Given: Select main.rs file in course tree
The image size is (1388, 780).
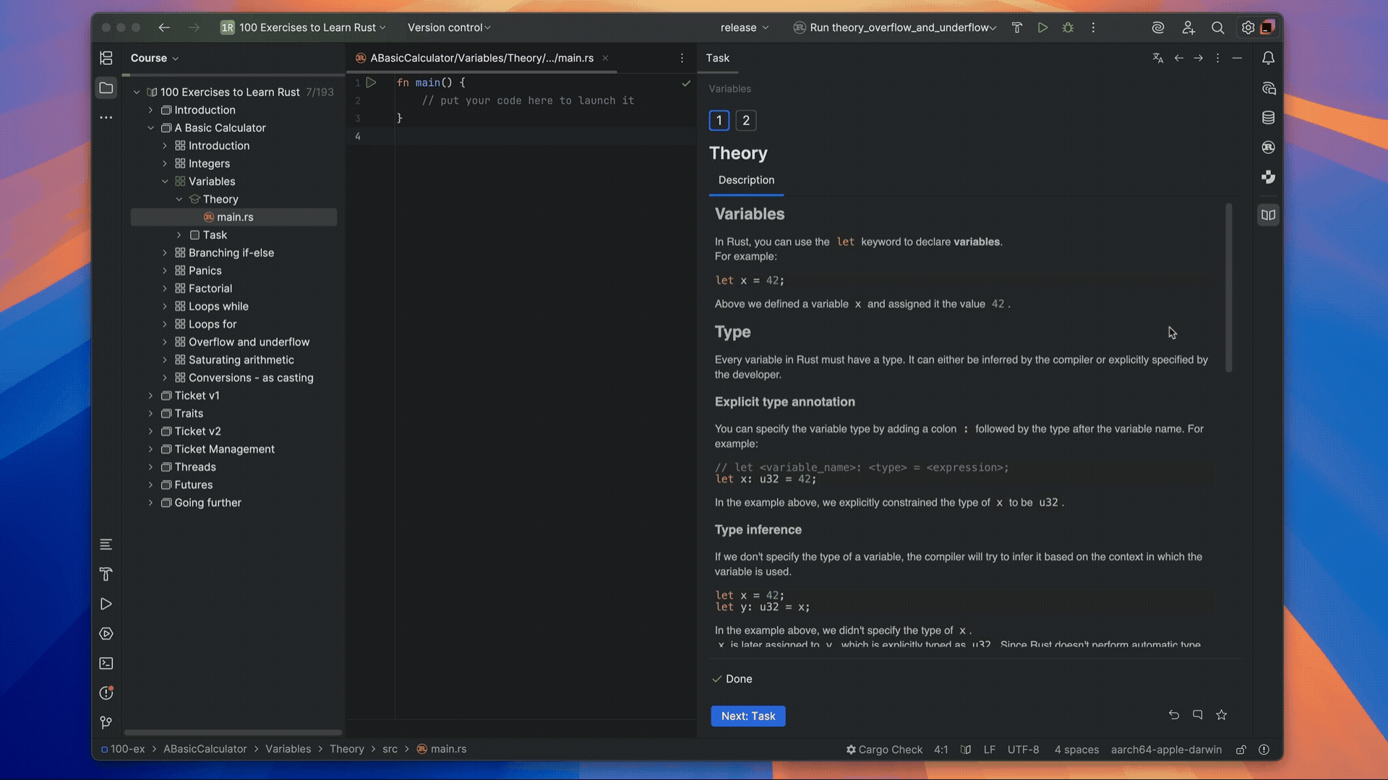Looking at the screenshot, I should [234, 217].
